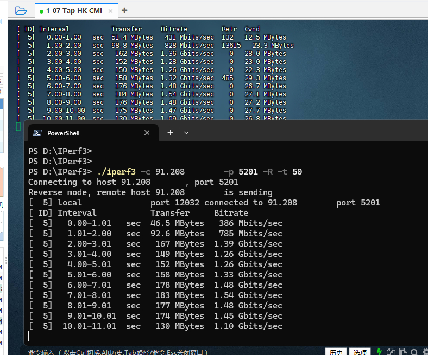Click the search magnifier icon in the bottom bar
The height and width of the screenshot is (355, 428).
pyautogui.click(x=414, y=352)
